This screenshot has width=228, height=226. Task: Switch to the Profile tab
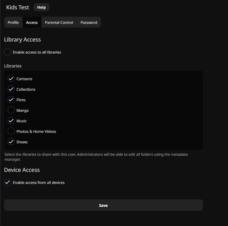pyautogui.click(x=13, y=23)
